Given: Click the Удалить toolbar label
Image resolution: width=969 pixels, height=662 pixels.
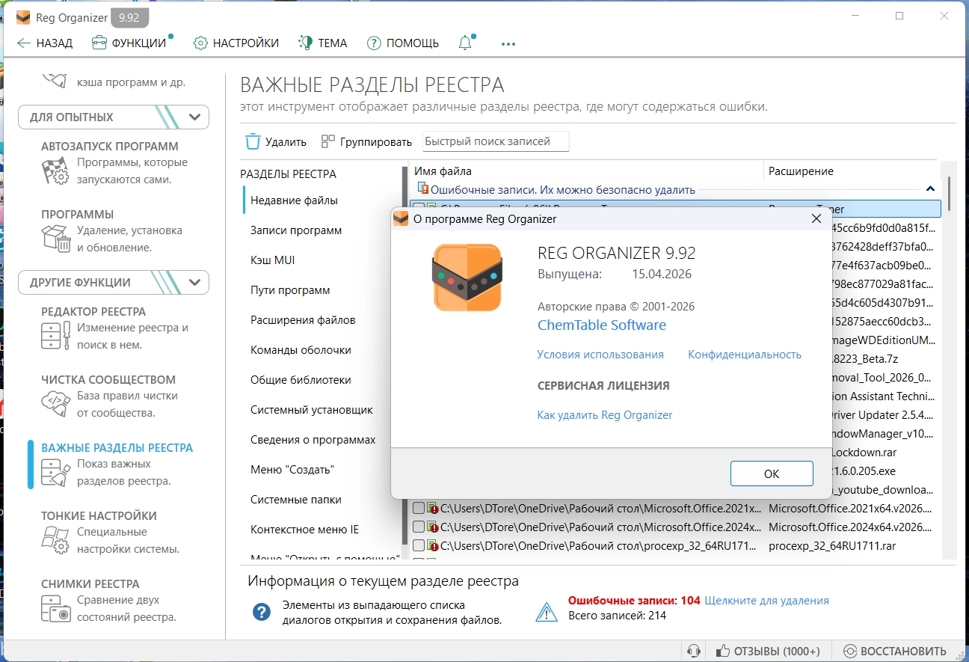Looking at the screenshot, I should 286,141.
